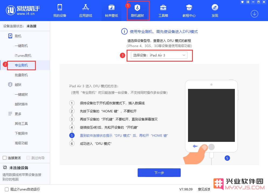Open the 铃声壁纸 music icon

pyautogui.click(x=112, y=8)
